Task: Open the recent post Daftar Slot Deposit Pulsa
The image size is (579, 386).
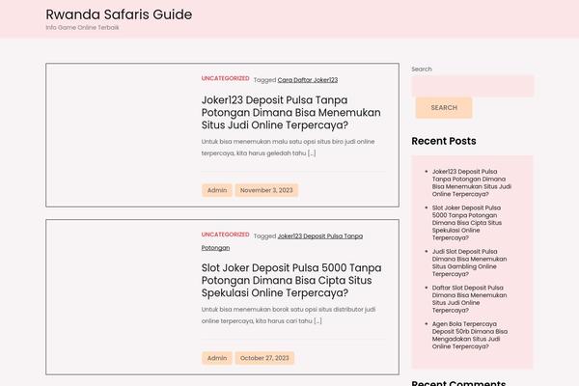Action: point(469,299)
